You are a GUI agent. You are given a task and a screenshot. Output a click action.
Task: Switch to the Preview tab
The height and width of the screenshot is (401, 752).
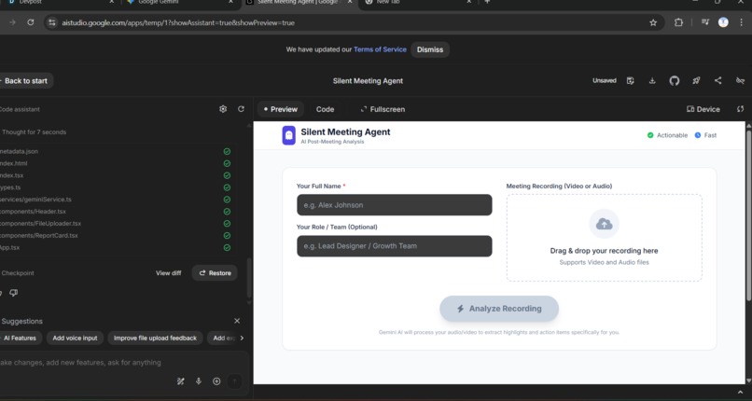pos(281,109)
